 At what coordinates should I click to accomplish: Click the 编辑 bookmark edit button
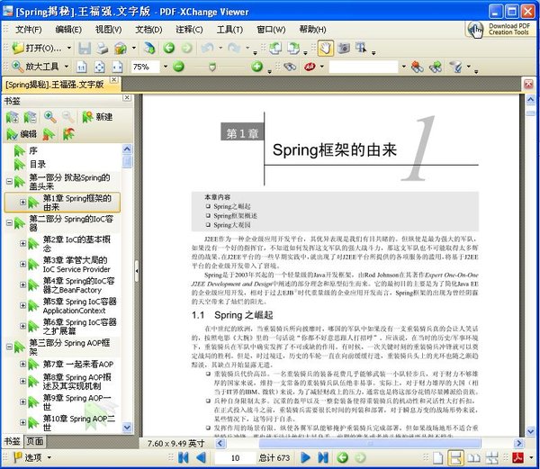tap(22, 134)
